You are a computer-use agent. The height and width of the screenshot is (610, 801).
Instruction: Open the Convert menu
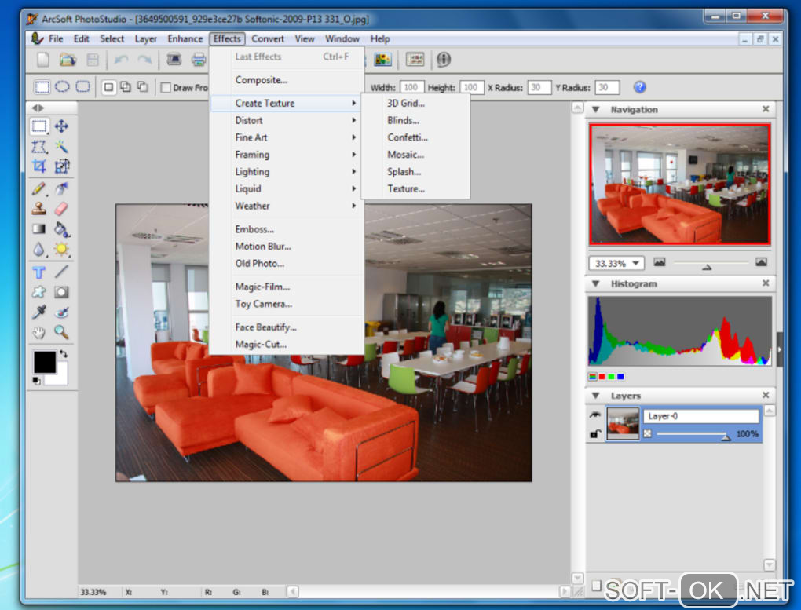click(x=268, y=38)
